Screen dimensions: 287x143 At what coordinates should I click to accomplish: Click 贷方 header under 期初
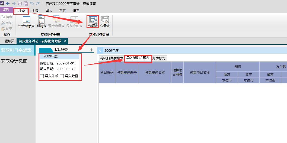pyautogui.click(x=249, y=74)
